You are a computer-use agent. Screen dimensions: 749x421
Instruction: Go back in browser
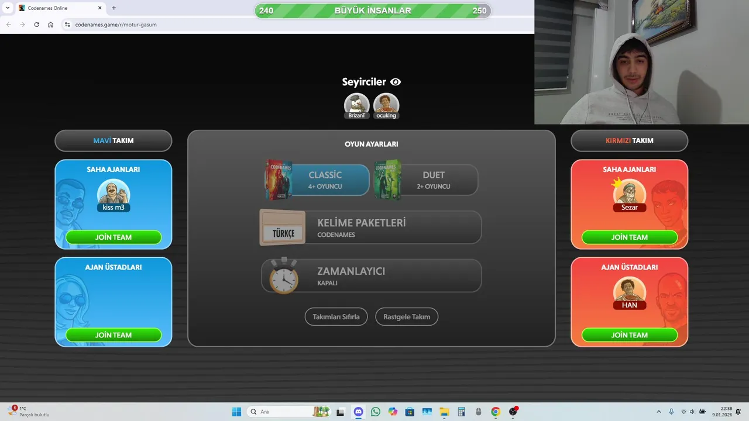[x=8, y=25]
